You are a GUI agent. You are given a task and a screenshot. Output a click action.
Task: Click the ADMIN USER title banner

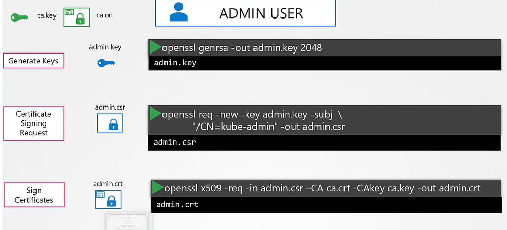(245, 13)
